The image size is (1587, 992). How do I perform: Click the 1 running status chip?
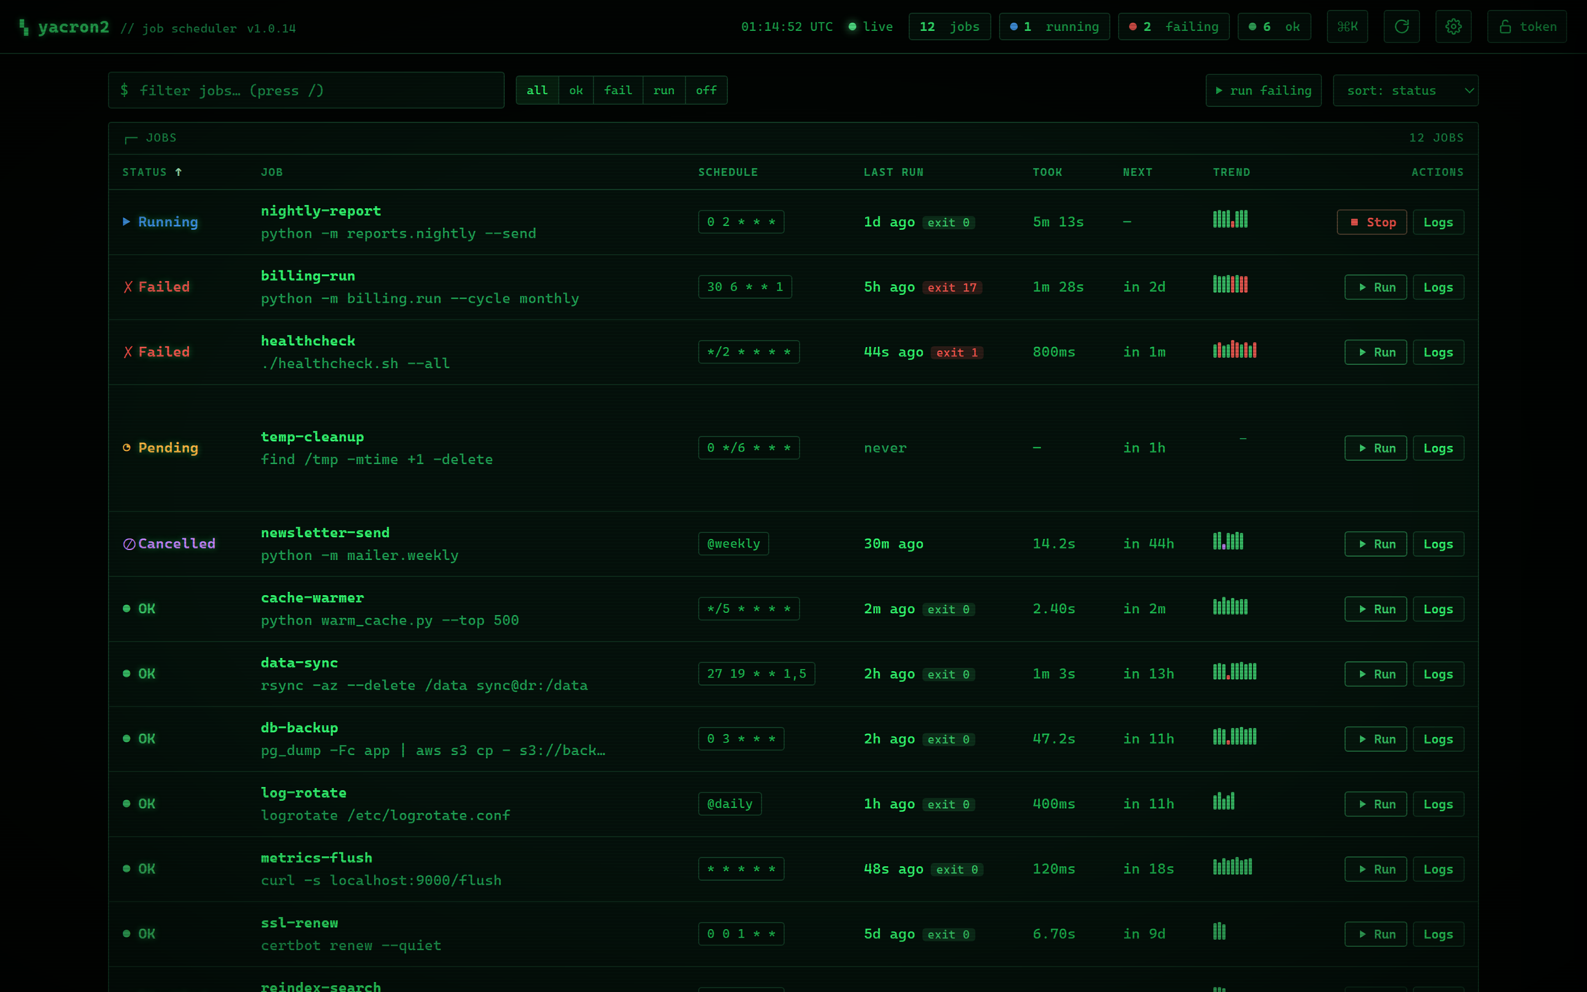coord(1054,27)
